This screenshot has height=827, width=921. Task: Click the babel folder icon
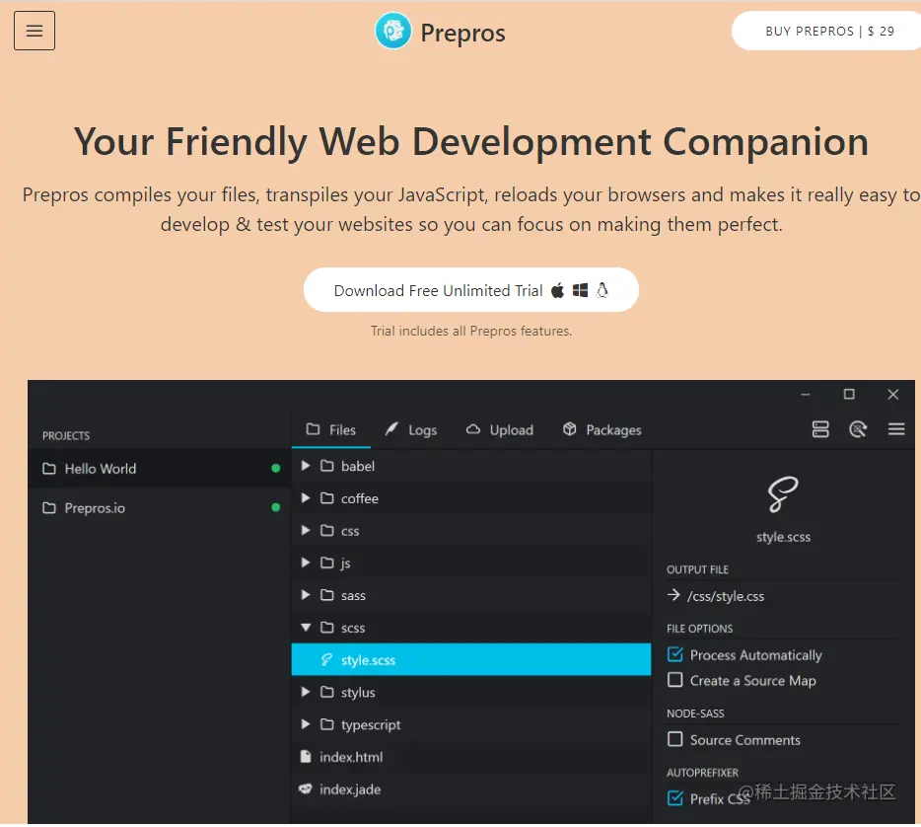click(327, 466)
